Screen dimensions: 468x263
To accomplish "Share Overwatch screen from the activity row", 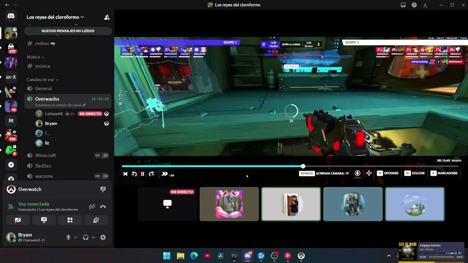I will point(103,189).
